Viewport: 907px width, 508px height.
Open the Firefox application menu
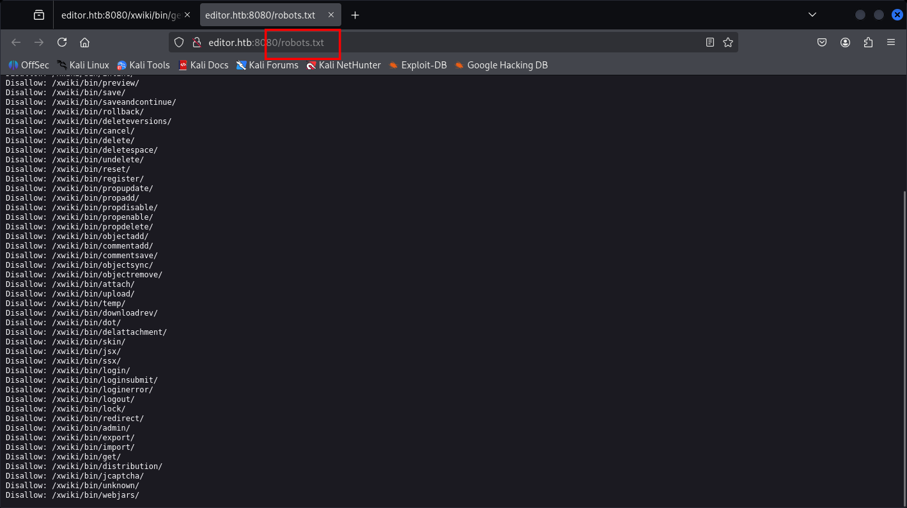click(x=890, y=42)
